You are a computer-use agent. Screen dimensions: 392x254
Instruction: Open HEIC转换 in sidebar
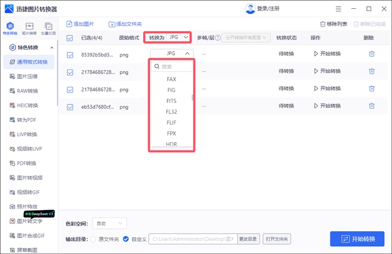[24, 106]
